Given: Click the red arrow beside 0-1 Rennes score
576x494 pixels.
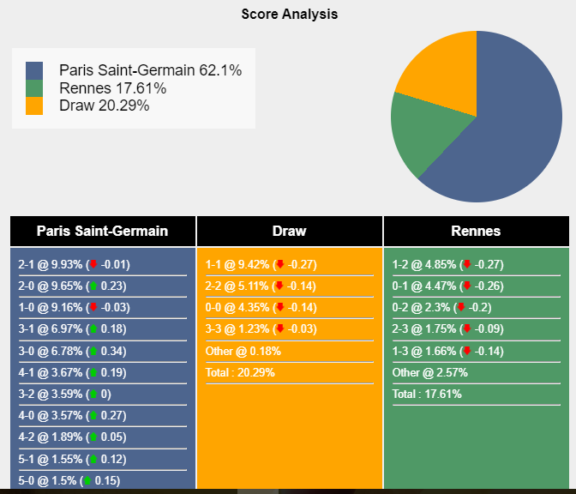Looking at the screenshot, I should (x=466, y=286).
